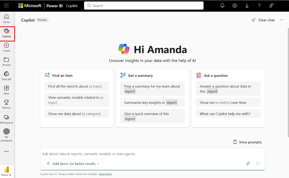Screen dimensions: 289x178
Task: Select prompt Find all the reports about a topic
Action: [77, 86]
